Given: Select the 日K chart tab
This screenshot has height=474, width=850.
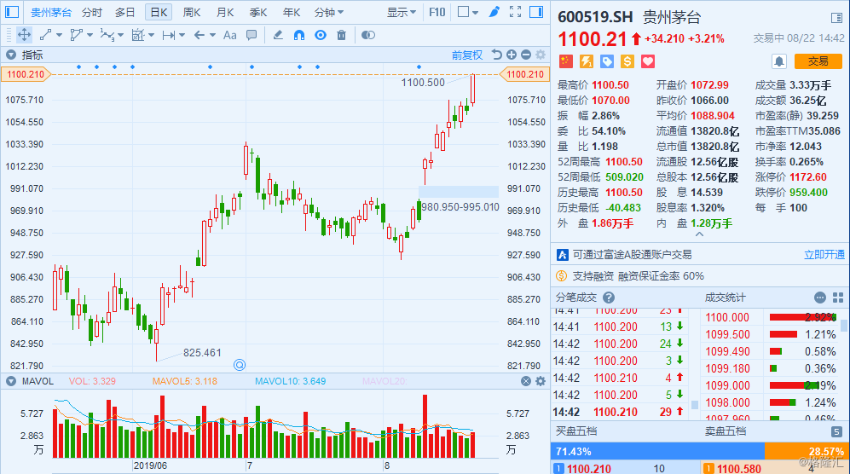Looking at the screenshot, I should tap(159, 12).
